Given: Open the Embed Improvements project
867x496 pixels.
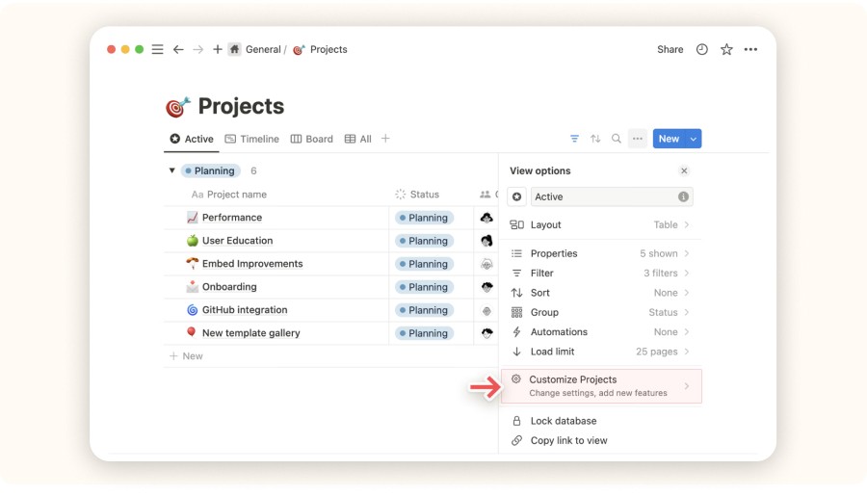Looking at the screenshot, I should tap(252, 264).
